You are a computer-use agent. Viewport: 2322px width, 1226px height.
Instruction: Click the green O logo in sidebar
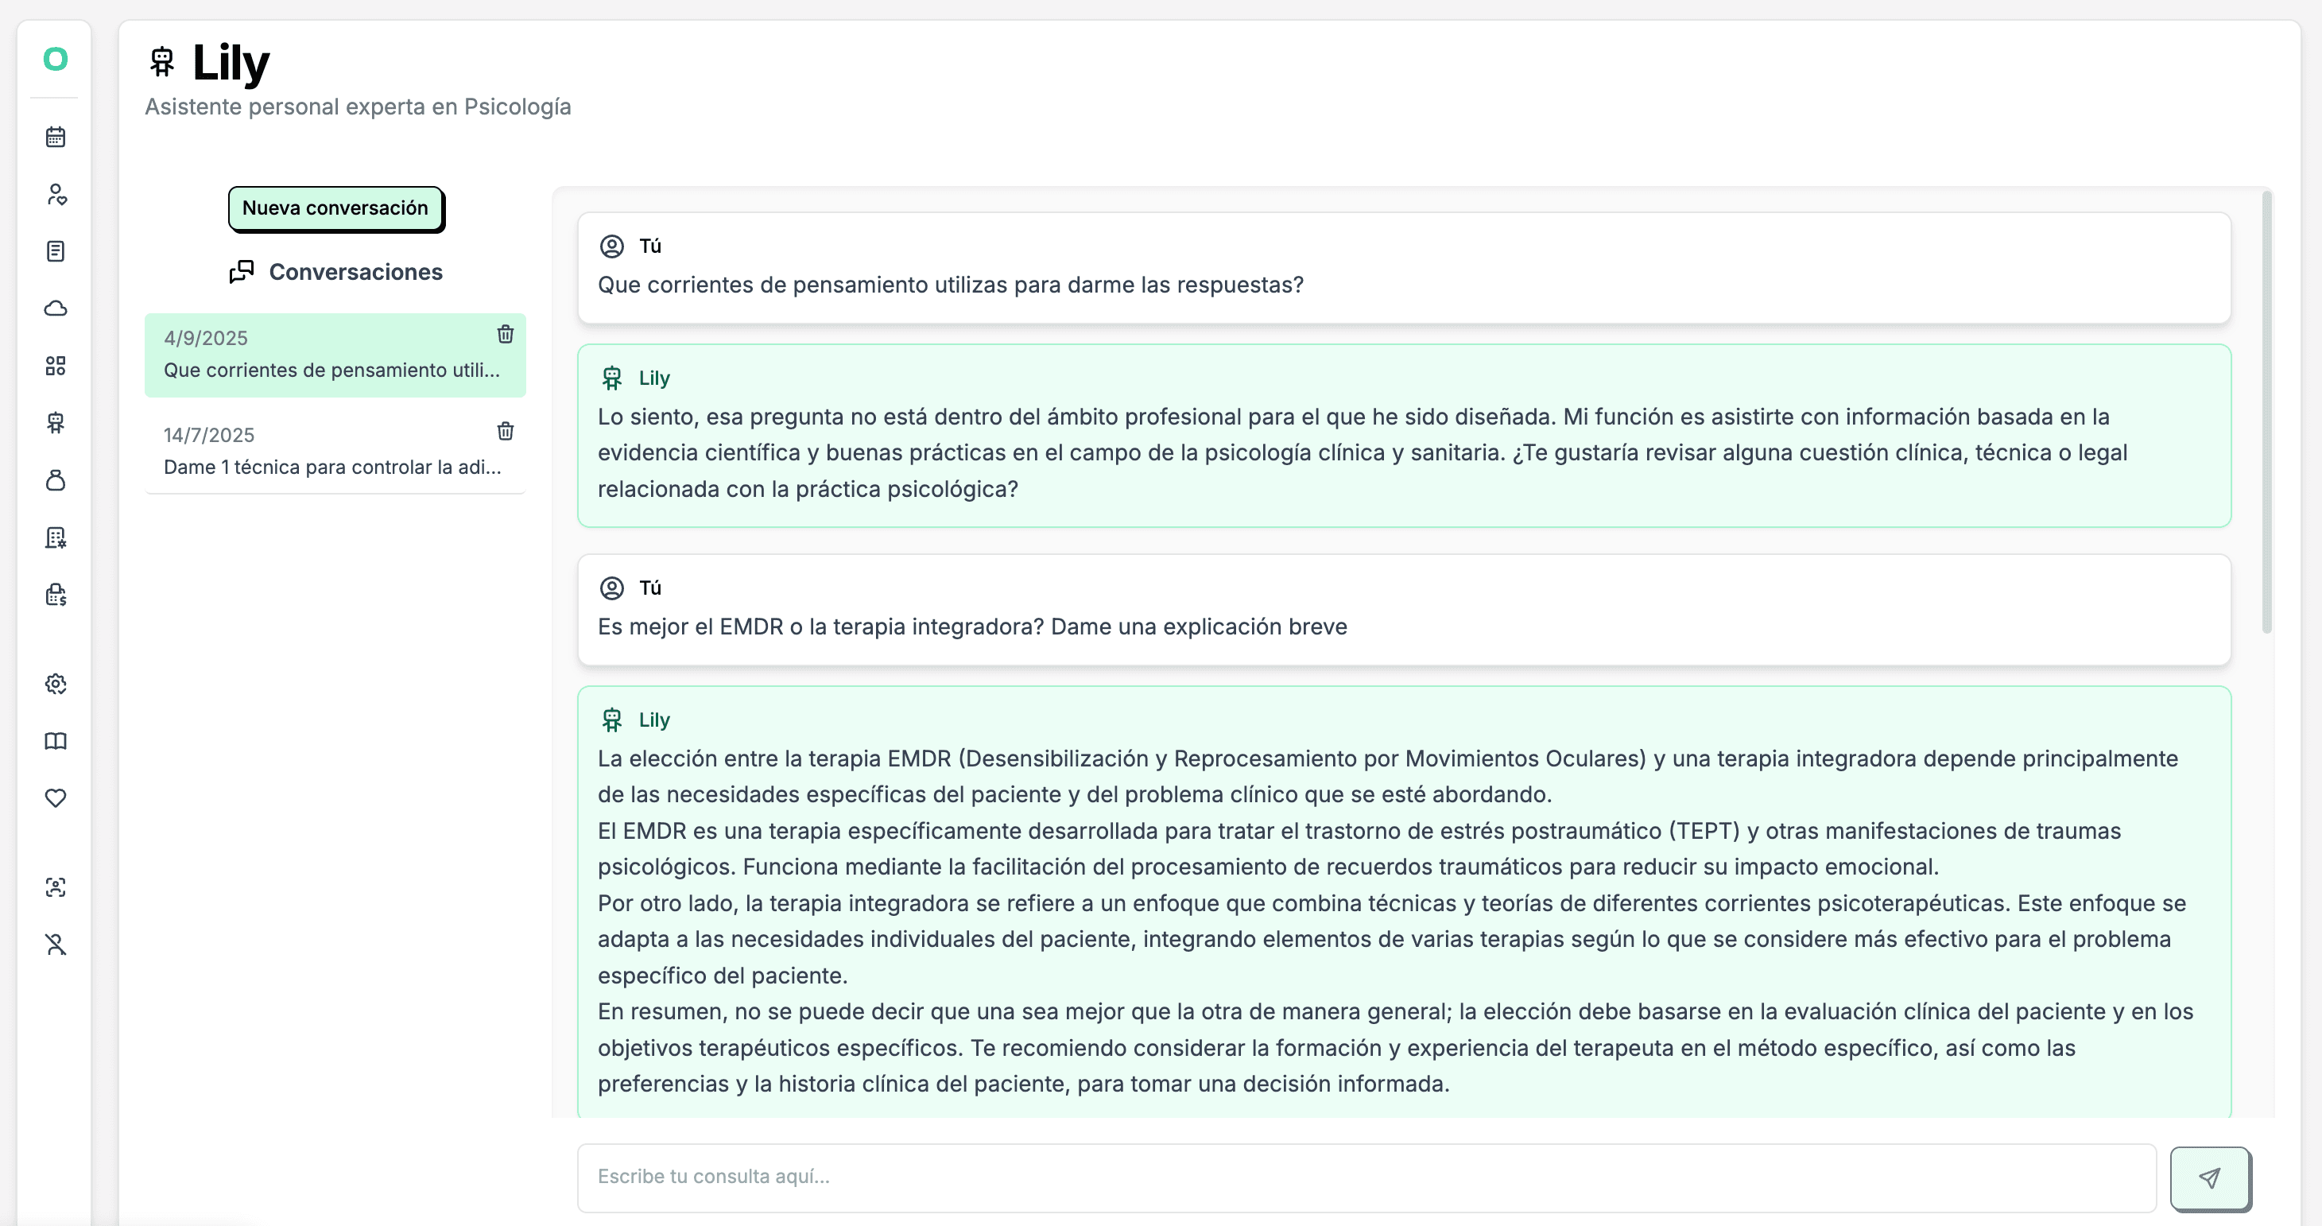(55, 59)
